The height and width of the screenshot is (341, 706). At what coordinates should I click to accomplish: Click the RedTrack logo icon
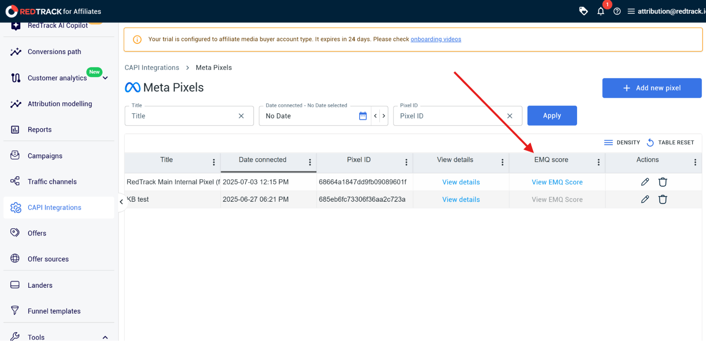(x=11, y=11)
